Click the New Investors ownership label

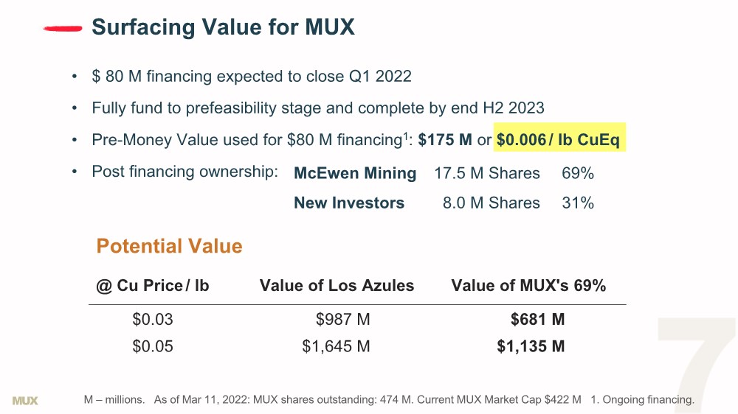349,203
